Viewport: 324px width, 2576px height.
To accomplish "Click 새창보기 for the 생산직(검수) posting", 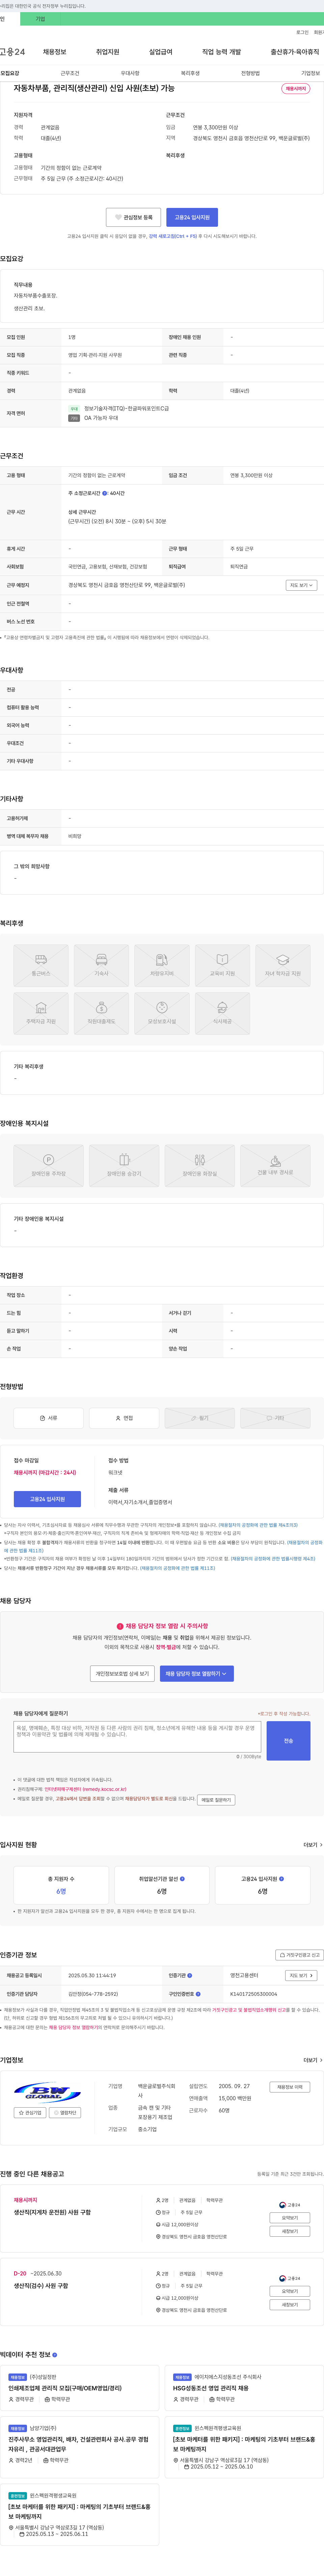I will 290,2305.
